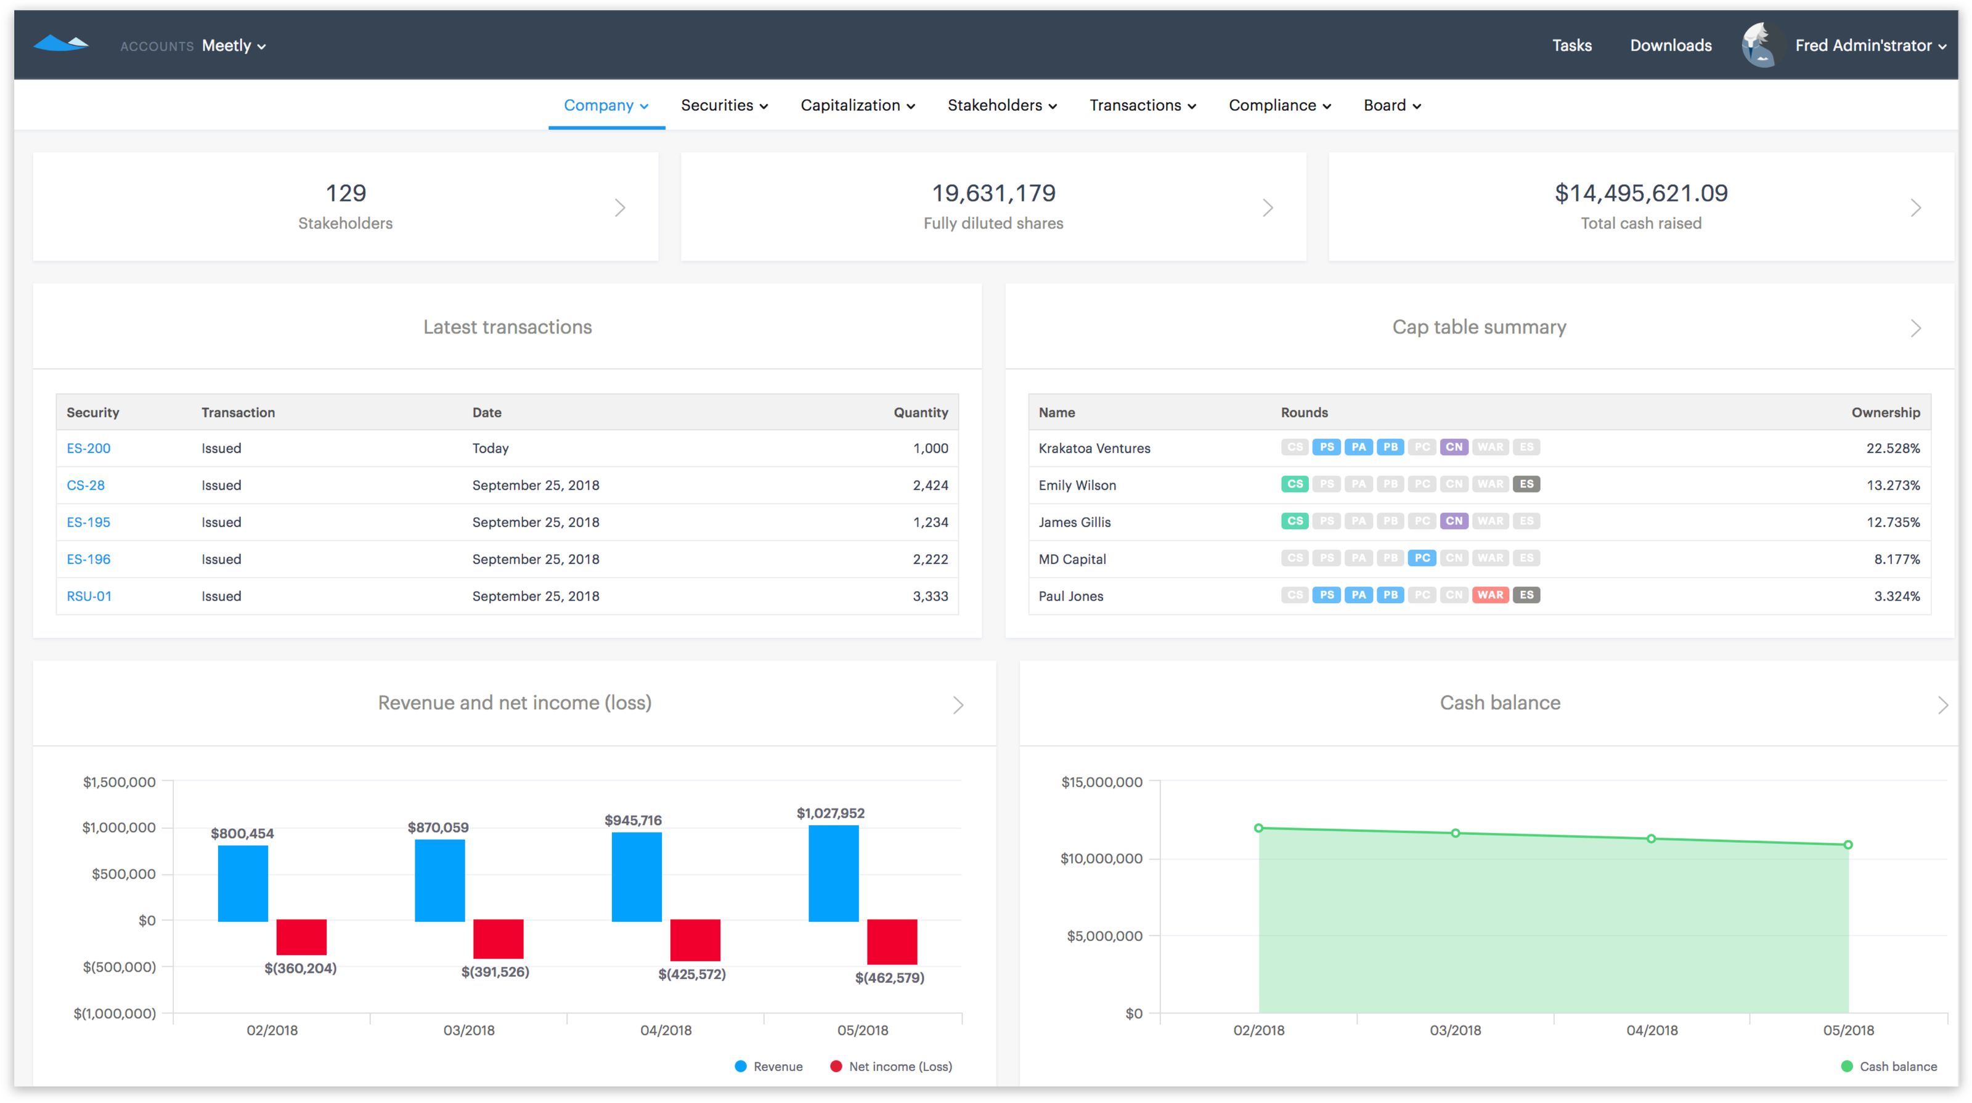The height and width of the screenshot is (1103, 1972).
Task: Click the 05/2018 cash balance data point
Action: pos(1850,846)
